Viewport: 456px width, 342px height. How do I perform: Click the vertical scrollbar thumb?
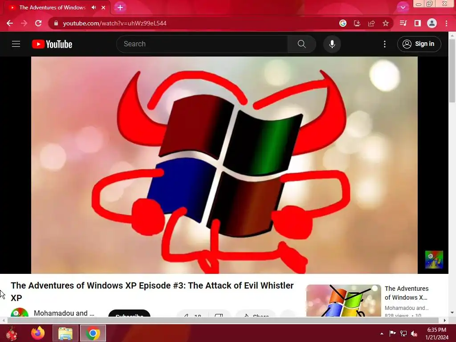[x=452, y=71]
